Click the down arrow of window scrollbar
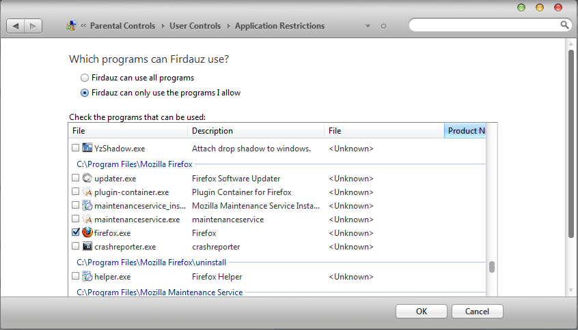 (x=571, y=290)
